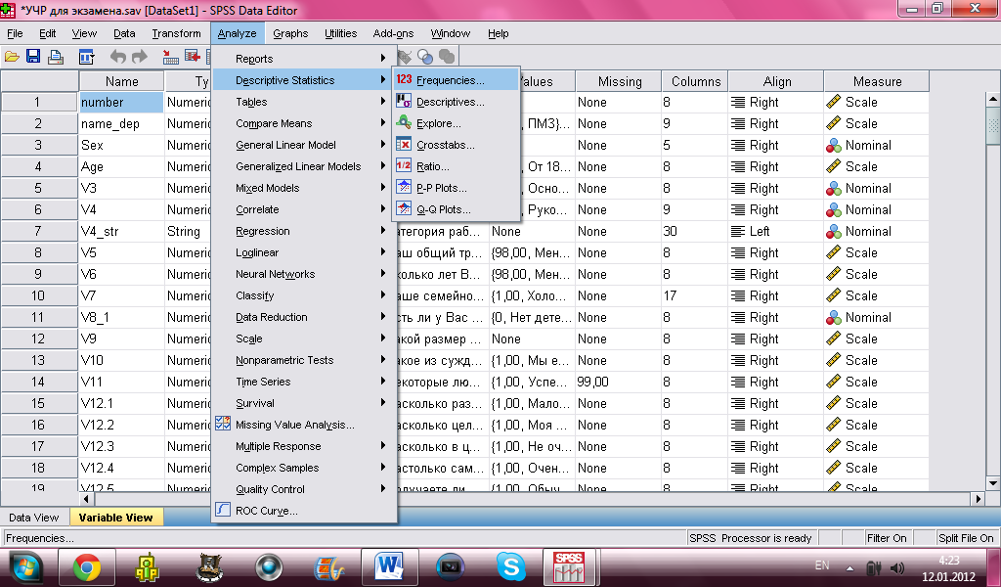Click the vertical scrollbar down arrow
Image resolution: width=1001 pixels, height=587 pixels.
point(993,483)
